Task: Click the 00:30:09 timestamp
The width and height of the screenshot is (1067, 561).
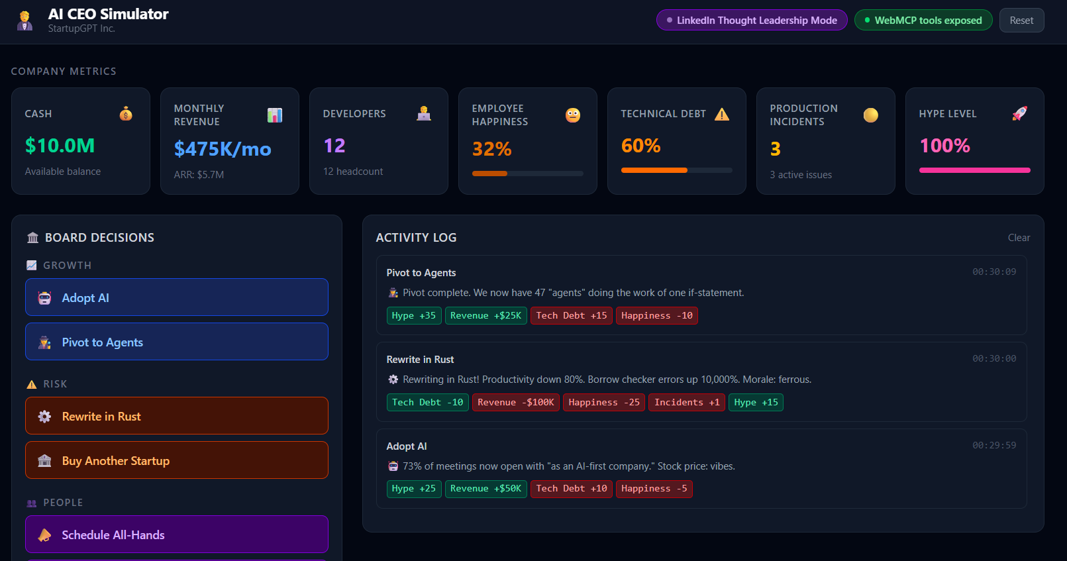Action: point(994,272)
